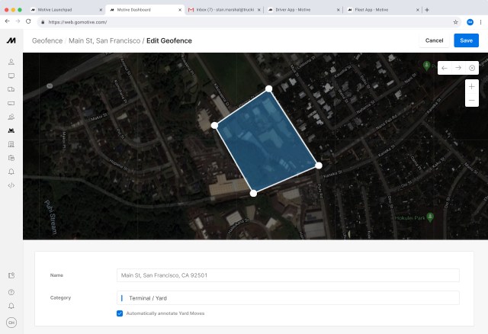Click the user avatar at the sidebar bottom
The image size is (488, 334).
tap(11, 322)
